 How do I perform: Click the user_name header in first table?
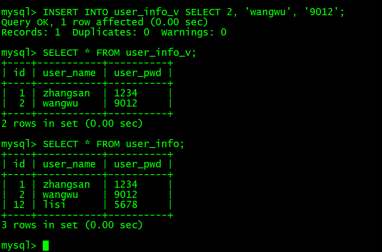pos(69,73)
